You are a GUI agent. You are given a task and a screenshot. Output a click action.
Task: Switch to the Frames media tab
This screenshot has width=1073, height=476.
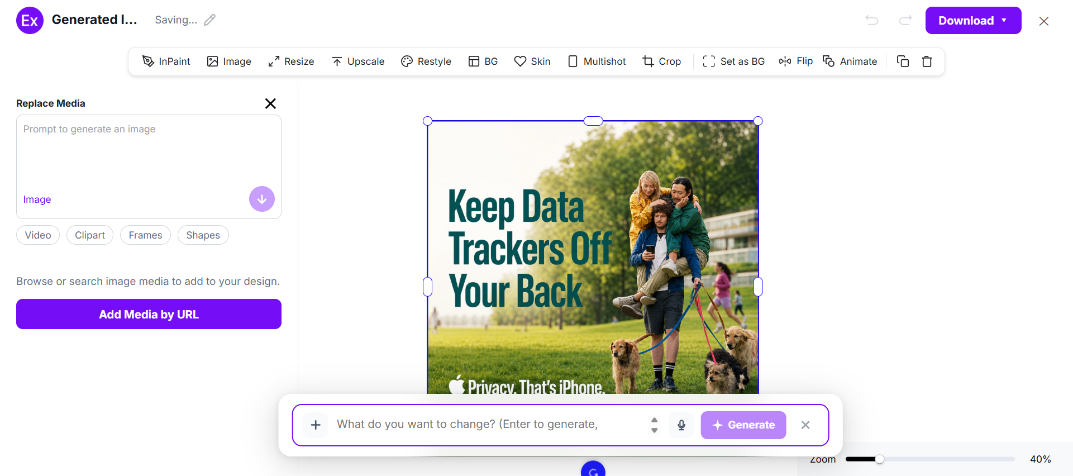145,235
